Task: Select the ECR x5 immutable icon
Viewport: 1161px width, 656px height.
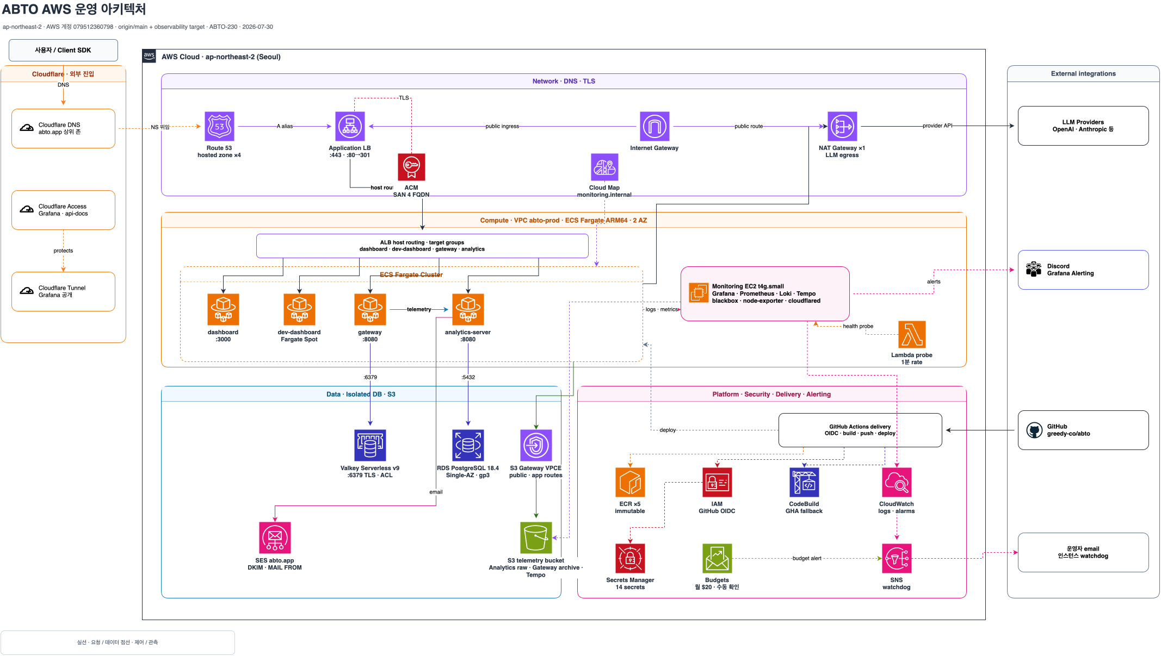Action: click(630, 483)
